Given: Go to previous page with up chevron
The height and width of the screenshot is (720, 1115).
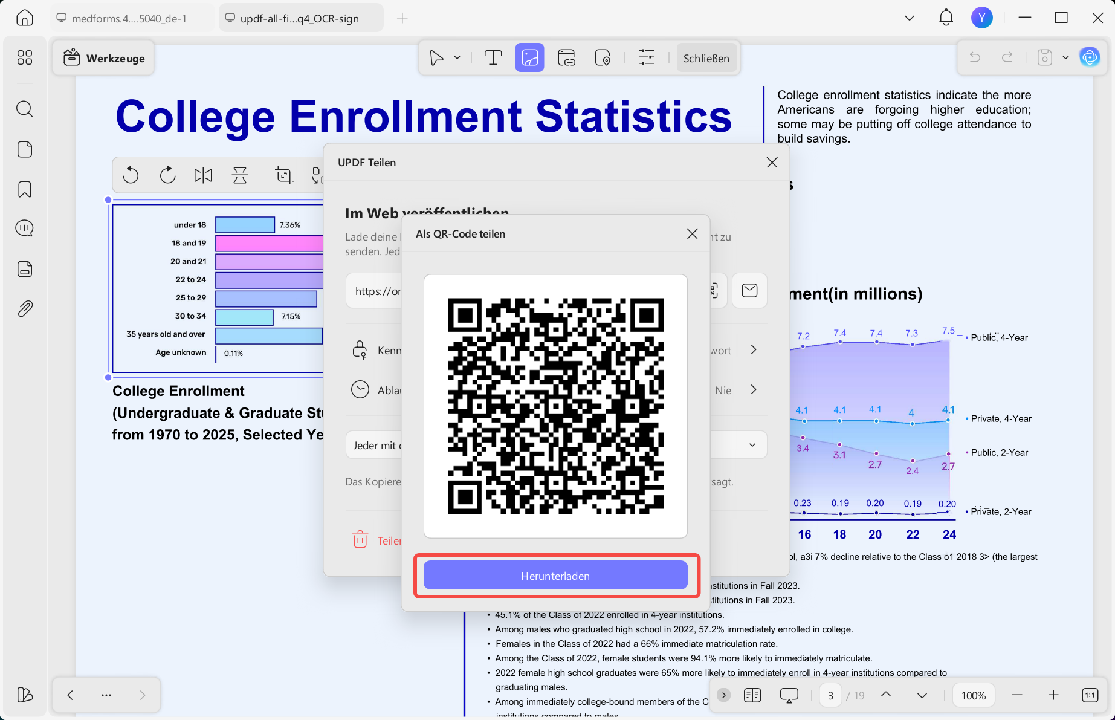Looking at the screenshot, I should (886, 695).
